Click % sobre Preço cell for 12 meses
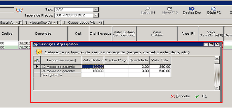 (x=116, y=67)
